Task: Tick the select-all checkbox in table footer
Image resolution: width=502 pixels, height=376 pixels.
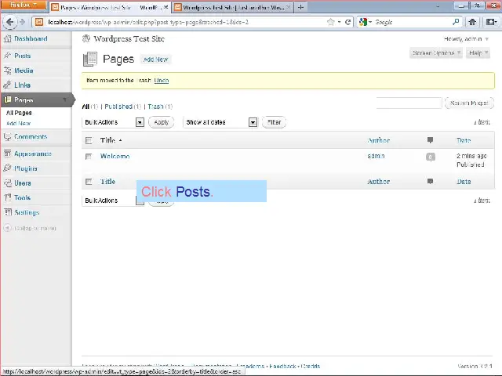Action: [x=89, y=182]
